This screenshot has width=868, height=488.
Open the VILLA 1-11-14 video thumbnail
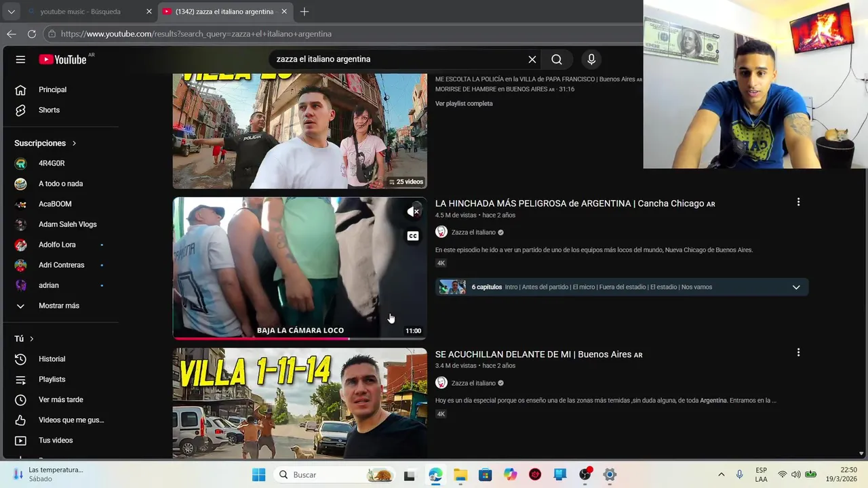[x=300, y=404]
